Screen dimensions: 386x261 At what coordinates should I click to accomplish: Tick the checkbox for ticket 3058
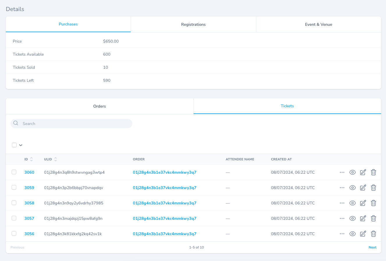pos(14,203)
